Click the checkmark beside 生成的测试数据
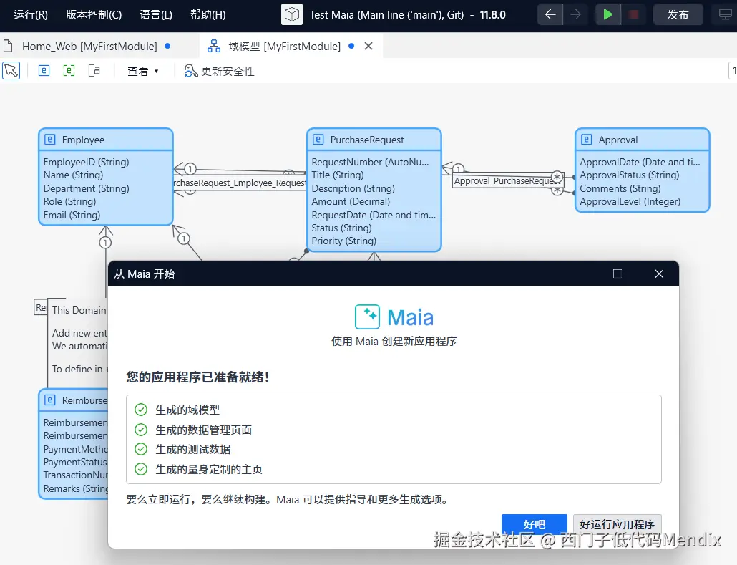Screen dimensions: 737x565 coord(141,449)
